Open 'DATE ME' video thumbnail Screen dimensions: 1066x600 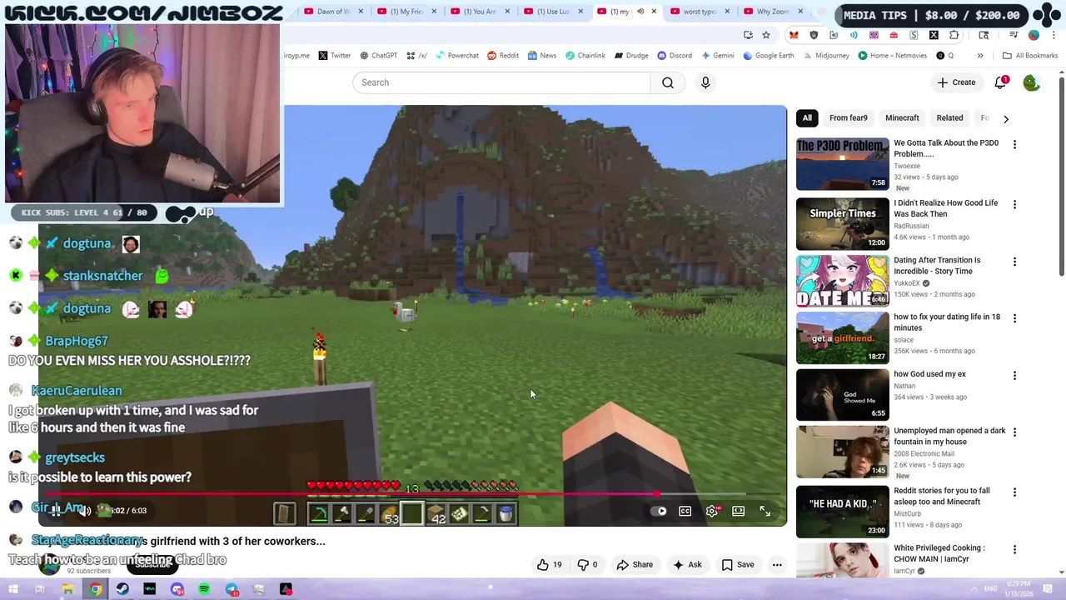pos(842,281)
